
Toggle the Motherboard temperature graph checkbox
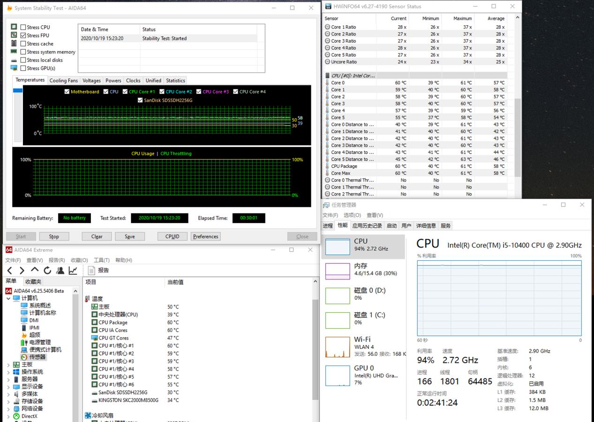click(x=67, y=92)
